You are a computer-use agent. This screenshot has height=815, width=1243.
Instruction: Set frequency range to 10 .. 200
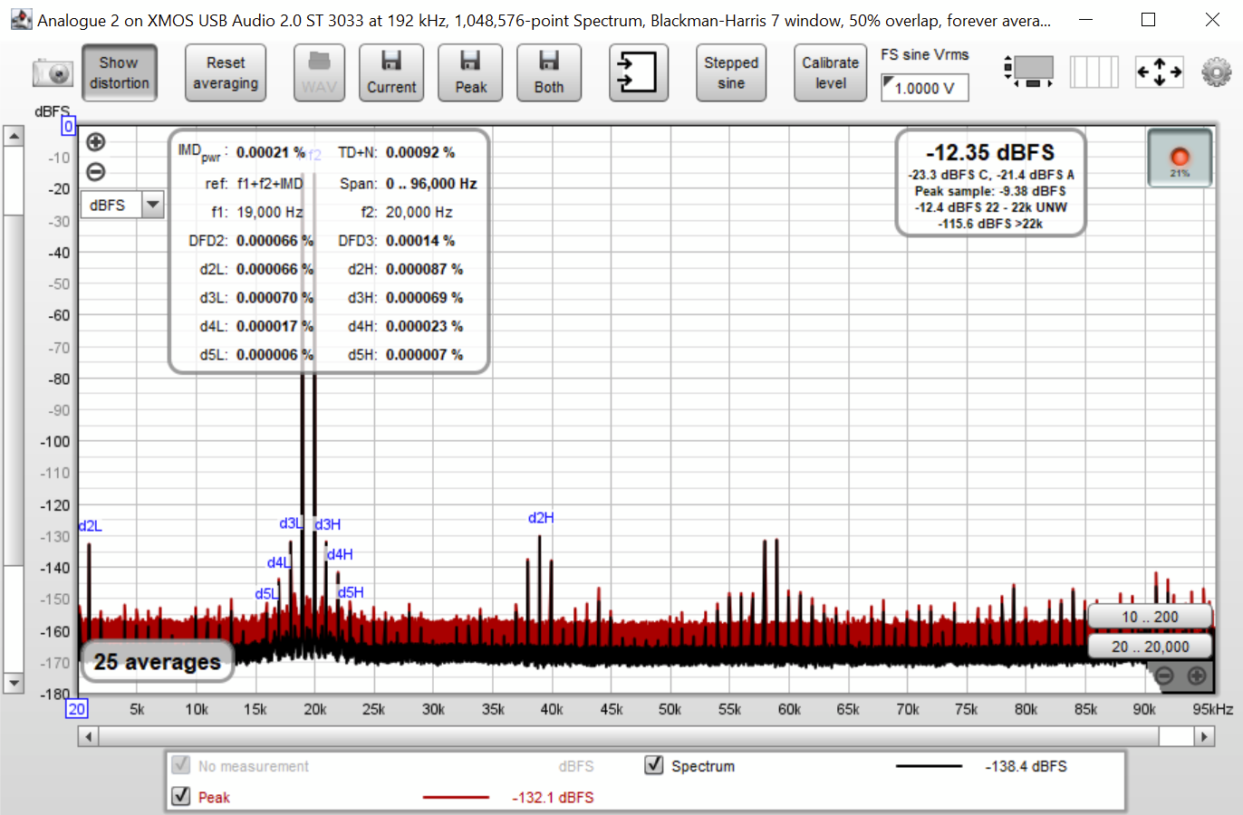point(1150,617)
